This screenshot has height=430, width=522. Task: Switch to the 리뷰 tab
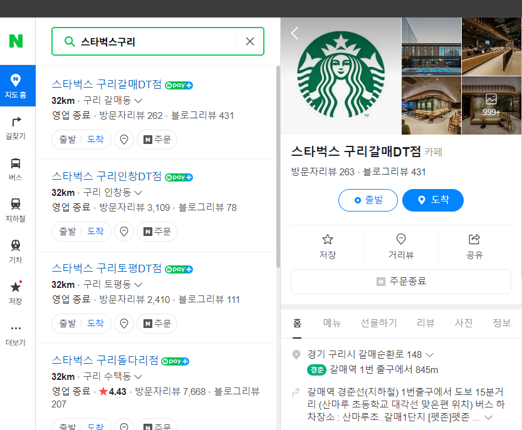[x=425, y=323]
